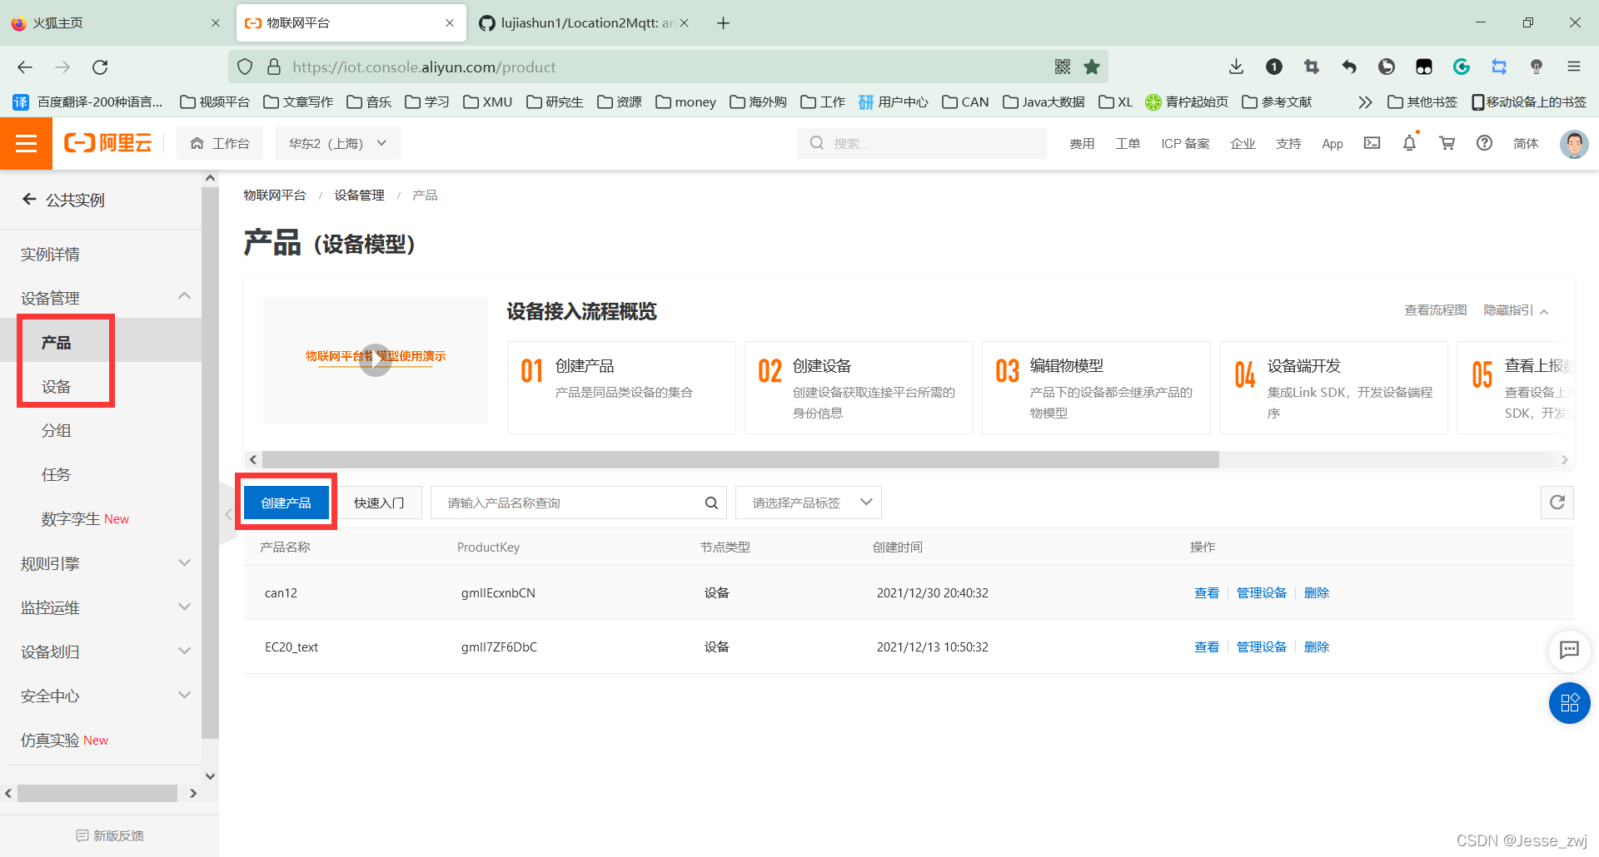Click the help question-mark icon

pyautogui.click(x=1484, y=143)
